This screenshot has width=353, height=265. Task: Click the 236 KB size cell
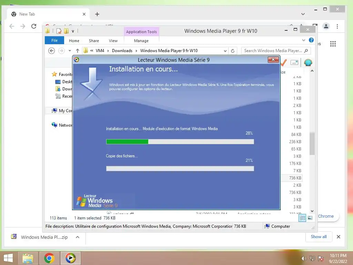point(295,142)
